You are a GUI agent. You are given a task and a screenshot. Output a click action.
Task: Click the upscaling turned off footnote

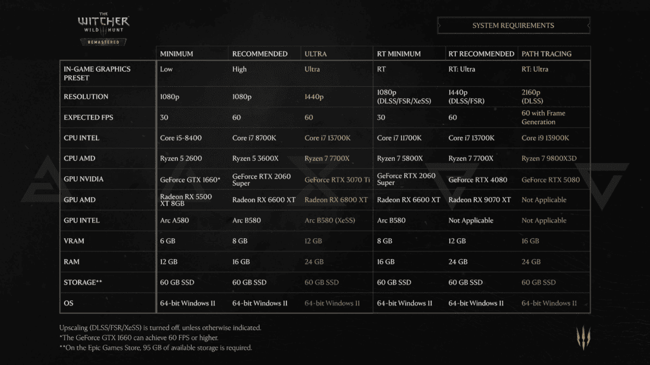161,328
